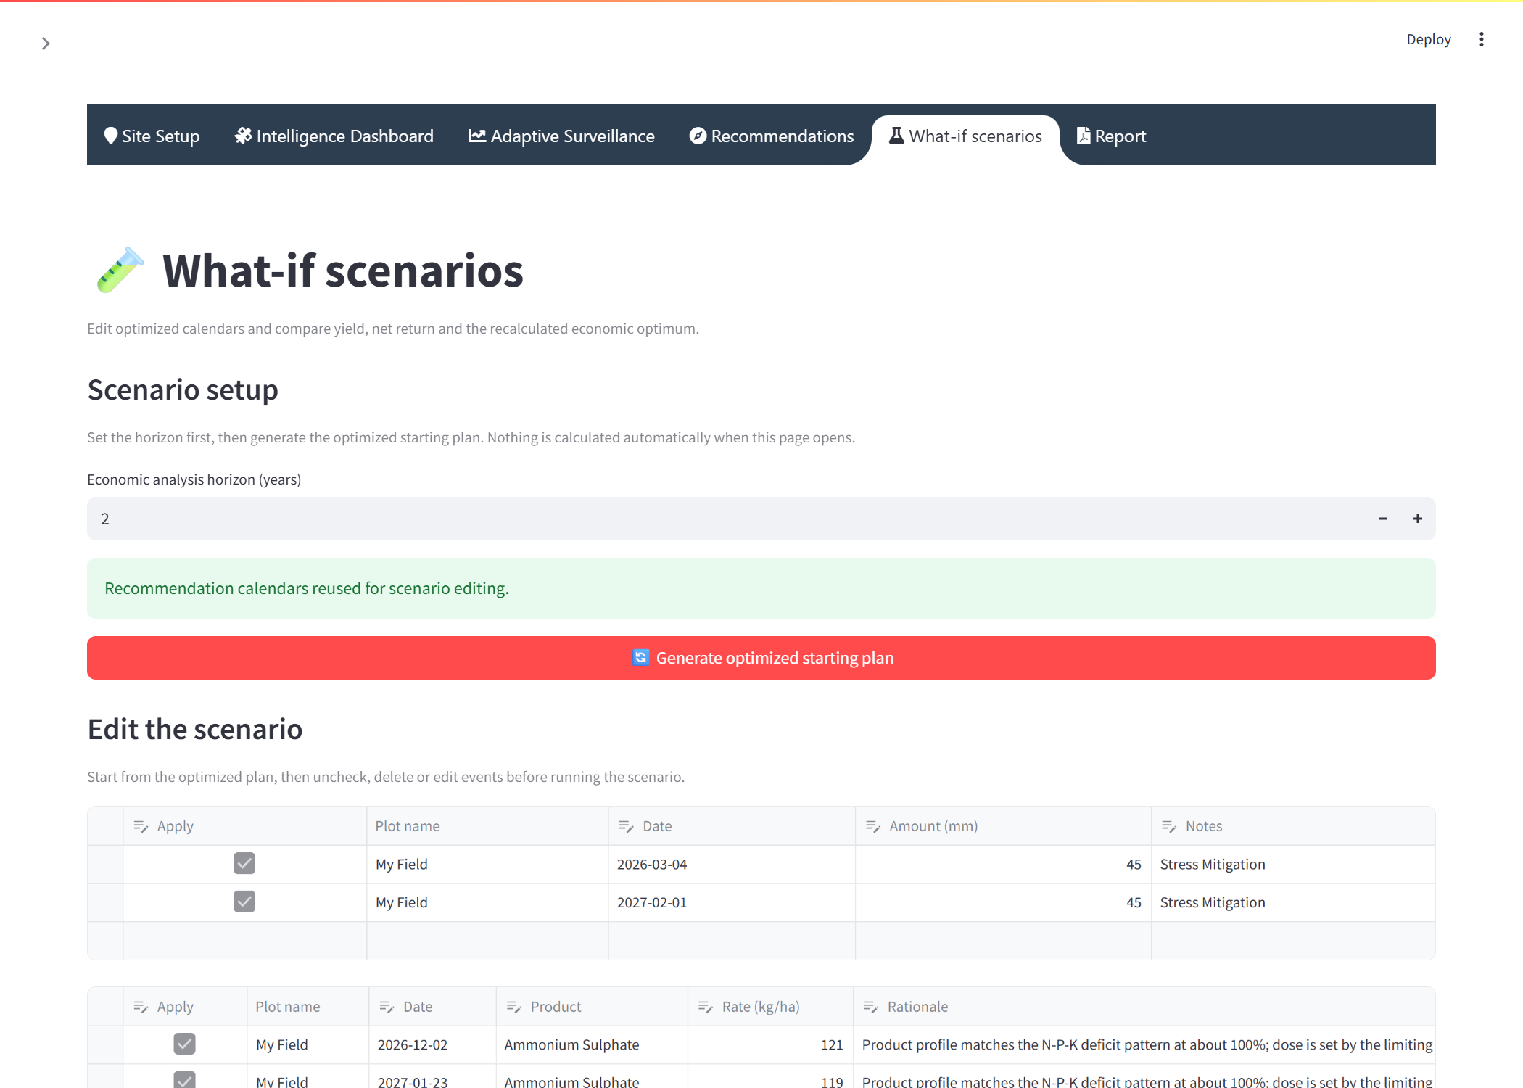Click the rate cell 121

pyautogui.click(x=771, y=1044)
